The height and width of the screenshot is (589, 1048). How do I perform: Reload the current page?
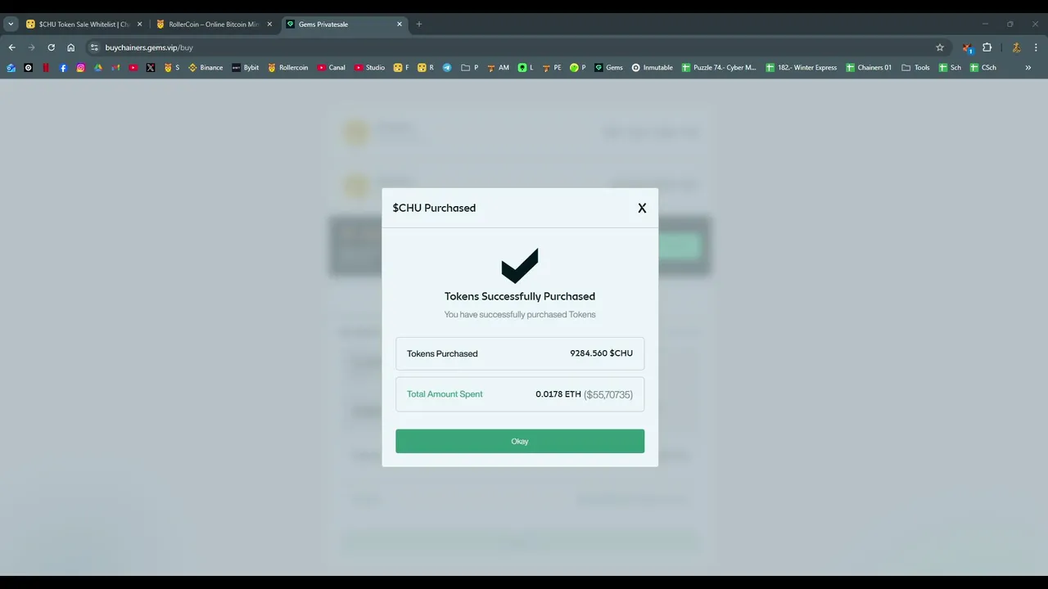pos(51,47)
